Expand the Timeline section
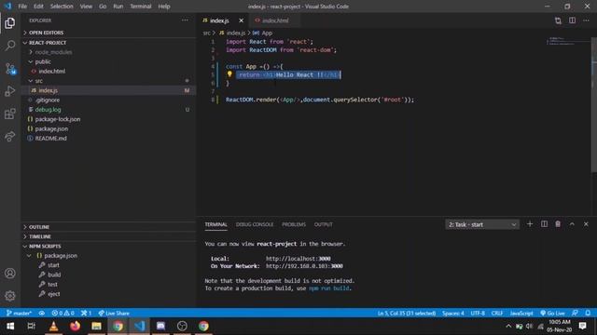 (108, 236)
